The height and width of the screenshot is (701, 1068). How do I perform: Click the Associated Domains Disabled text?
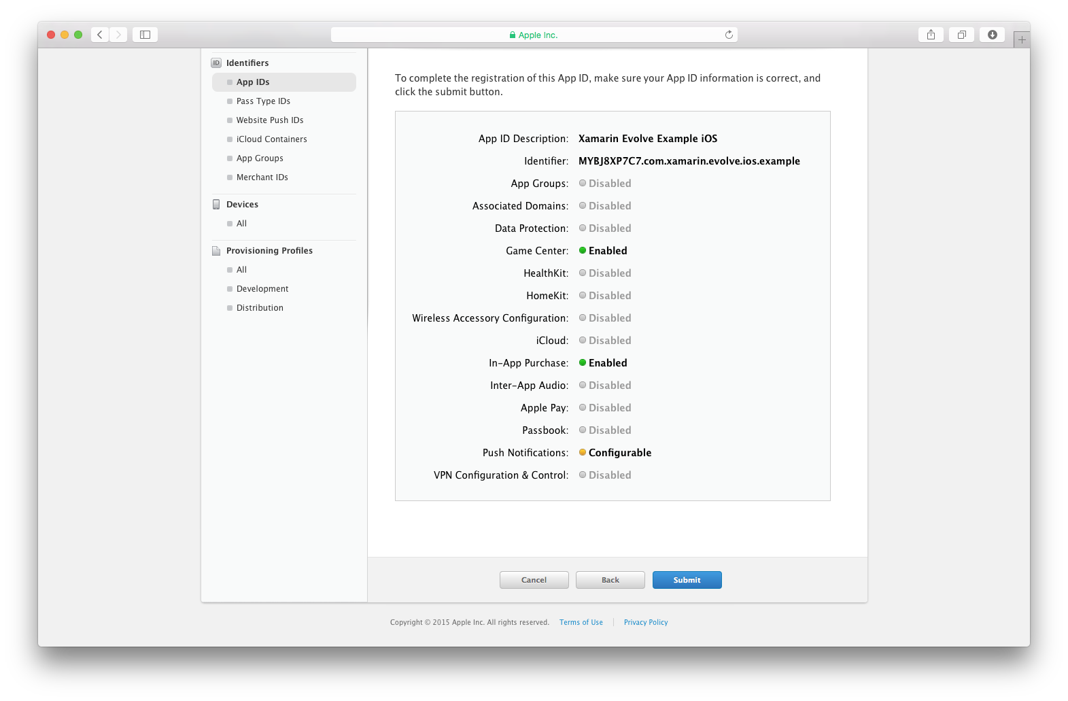610,206
